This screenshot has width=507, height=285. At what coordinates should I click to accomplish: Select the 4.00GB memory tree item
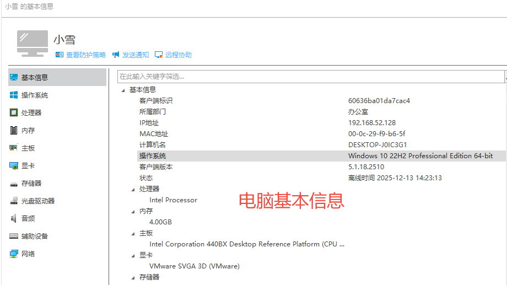pos(160,222)
